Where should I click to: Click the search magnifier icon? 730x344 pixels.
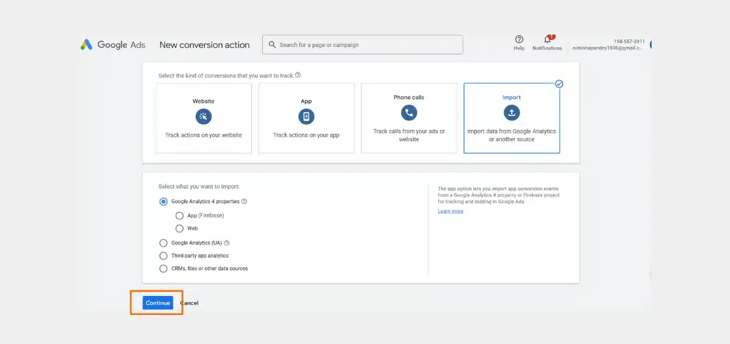[271, 45]
